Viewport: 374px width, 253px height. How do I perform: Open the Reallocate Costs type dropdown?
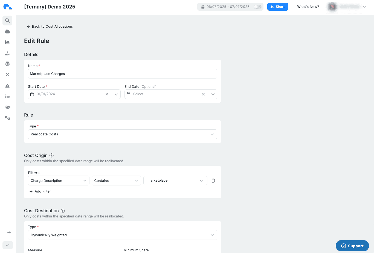(x=123, y=134)
